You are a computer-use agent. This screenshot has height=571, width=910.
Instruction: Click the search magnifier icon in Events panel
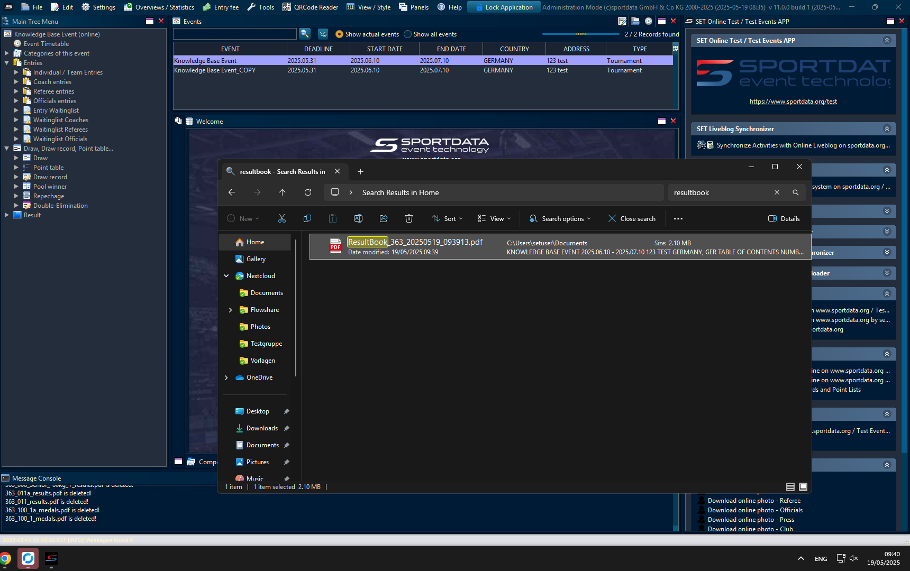(x=305, y=34)
